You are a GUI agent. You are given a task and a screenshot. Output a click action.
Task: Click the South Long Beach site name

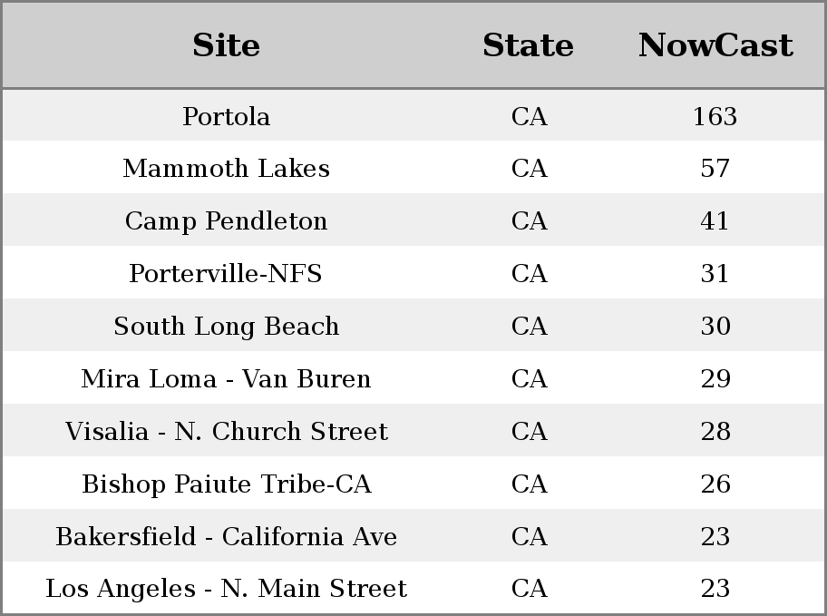click(227, 327)
